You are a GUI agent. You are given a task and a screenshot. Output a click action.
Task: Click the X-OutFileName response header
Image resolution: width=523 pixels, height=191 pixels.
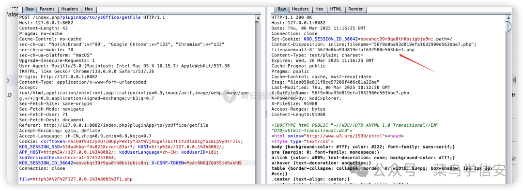point(340,93)
